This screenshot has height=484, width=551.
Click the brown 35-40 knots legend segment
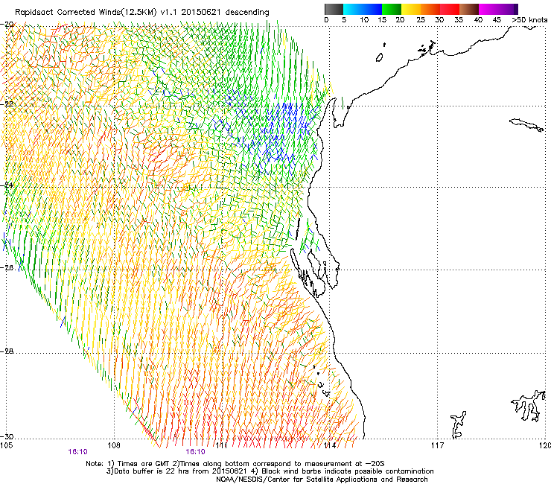pyautogui.click(x=469, y=9)
